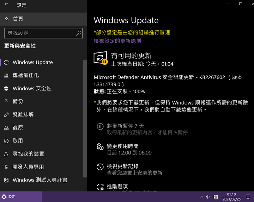Open 復原 page
This screenshot has height=202, width=254.
[18, 128]
